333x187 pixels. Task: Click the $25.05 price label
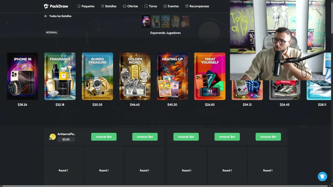point(97,105)
